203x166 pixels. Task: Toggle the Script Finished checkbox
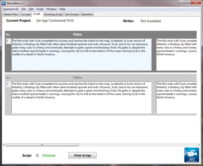pos(37,155)
